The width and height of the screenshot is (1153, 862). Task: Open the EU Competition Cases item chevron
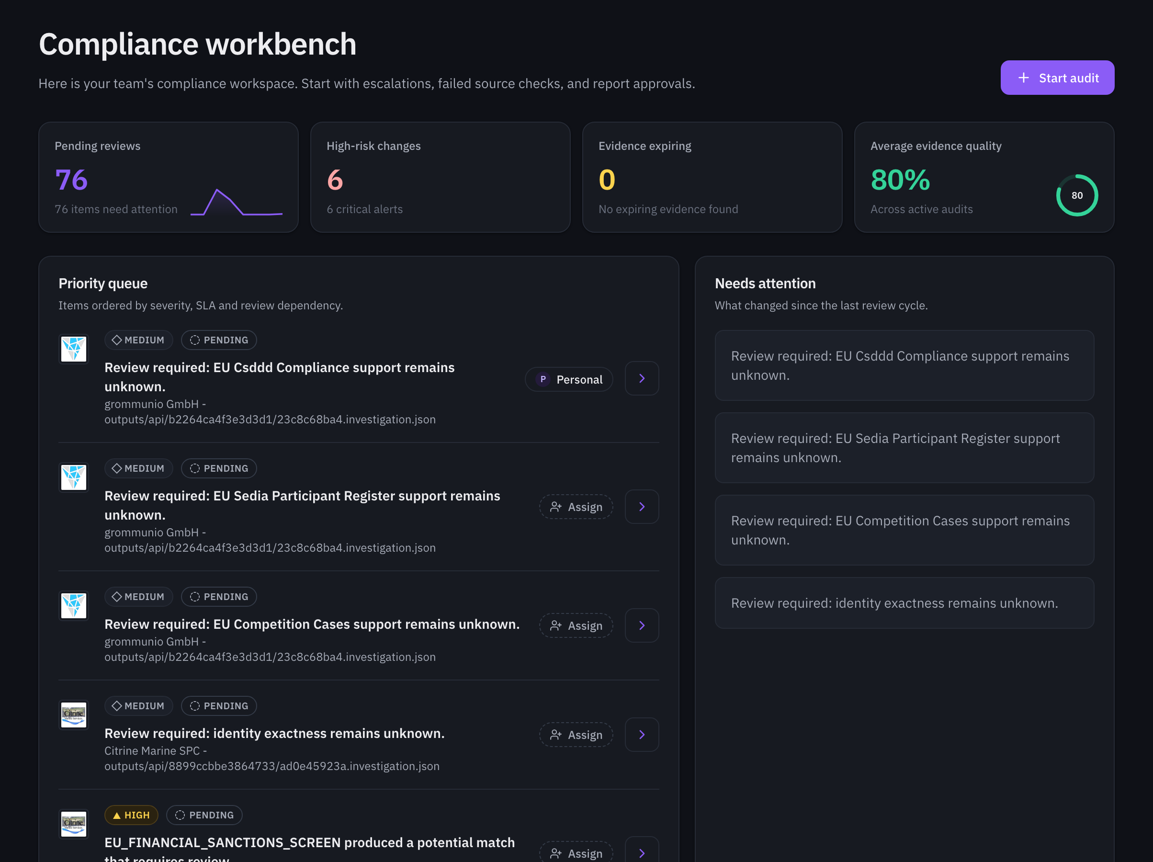[x=642, y=626]
